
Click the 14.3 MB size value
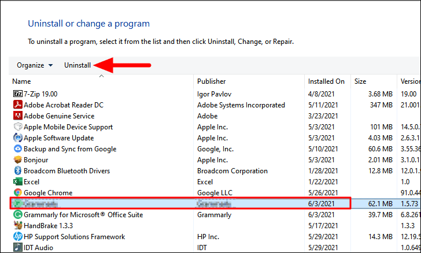380,237
